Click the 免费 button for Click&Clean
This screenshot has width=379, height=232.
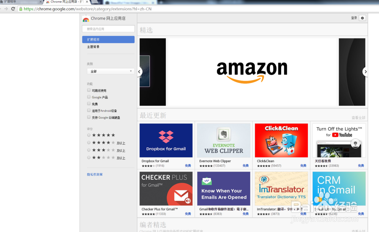303,166
